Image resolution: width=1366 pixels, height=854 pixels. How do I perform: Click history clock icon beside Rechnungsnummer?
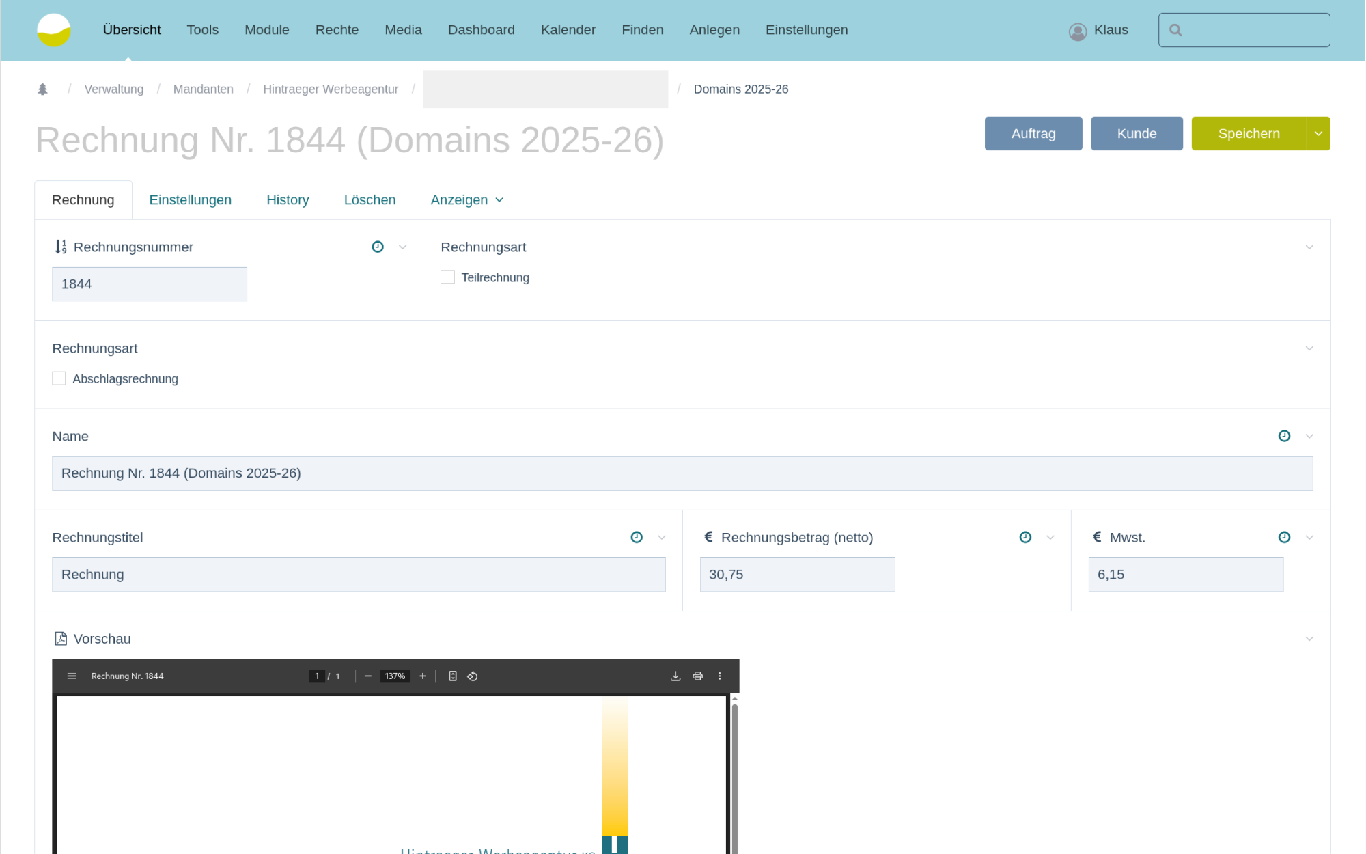tap(378, 247)
